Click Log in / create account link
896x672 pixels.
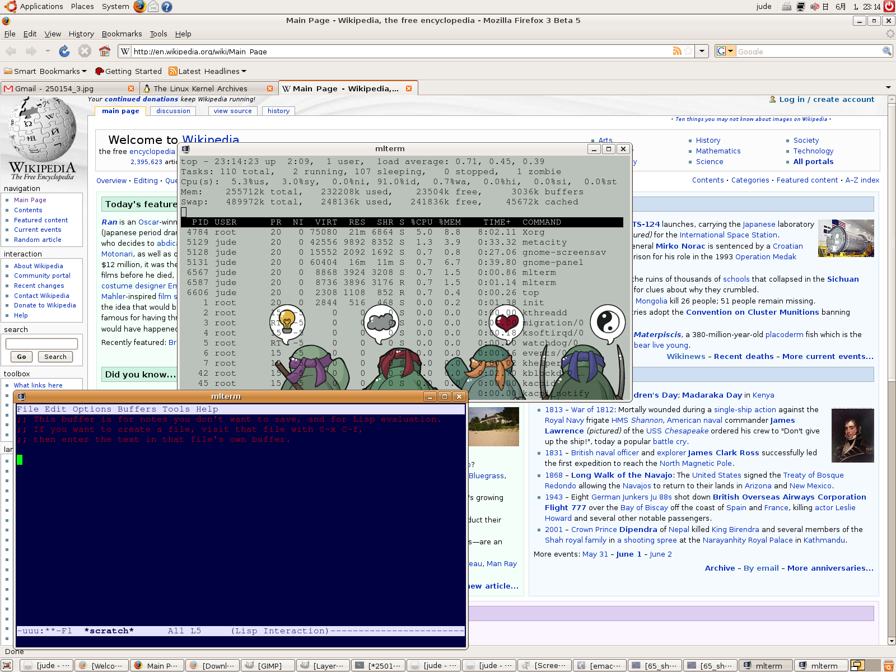coord(826,99)
